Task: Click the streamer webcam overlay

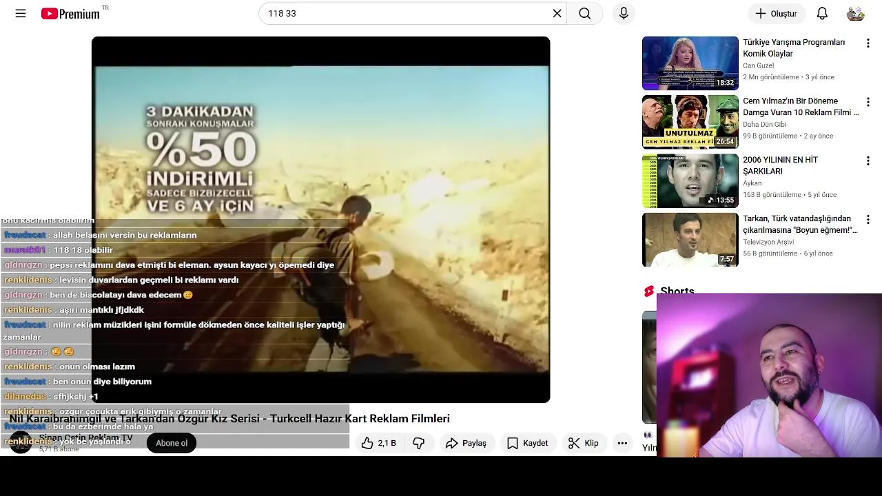Action: click(769, 375)
